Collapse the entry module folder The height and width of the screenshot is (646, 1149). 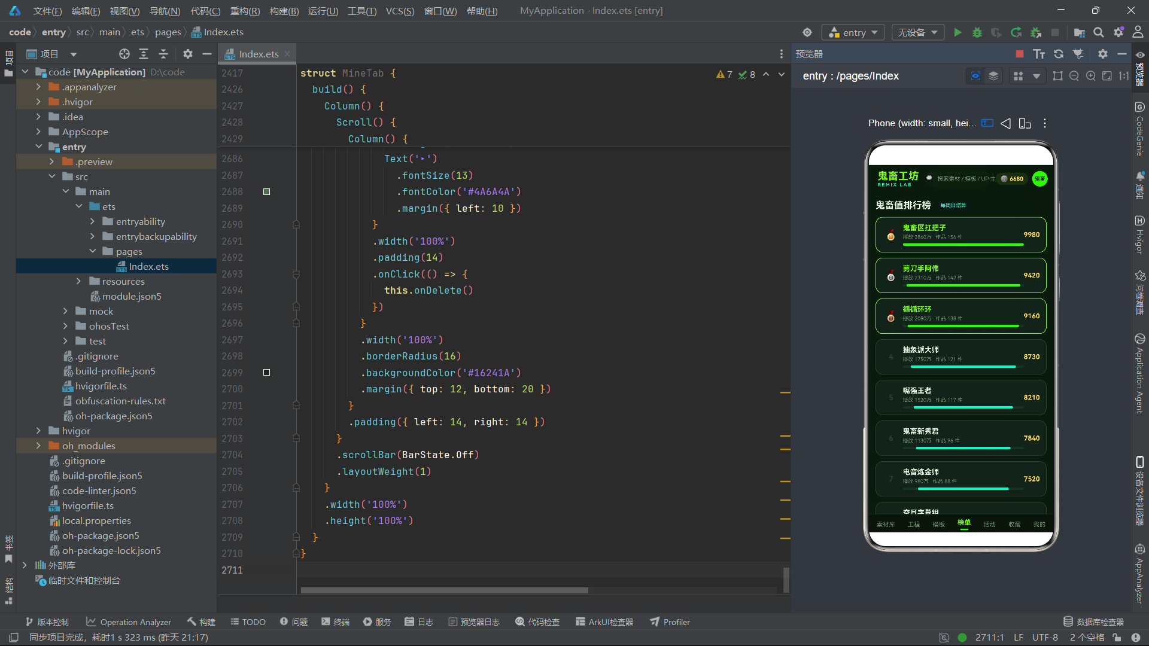38,147
